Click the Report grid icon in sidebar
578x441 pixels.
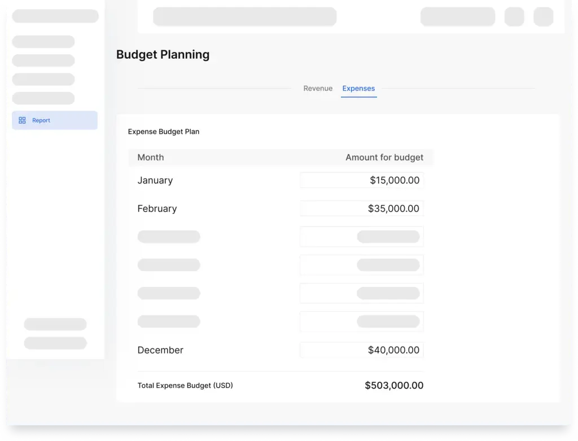coord(23,120)
